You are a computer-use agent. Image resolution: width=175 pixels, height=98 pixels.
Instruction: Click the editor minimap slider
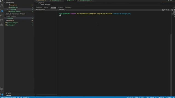[168, 4]
